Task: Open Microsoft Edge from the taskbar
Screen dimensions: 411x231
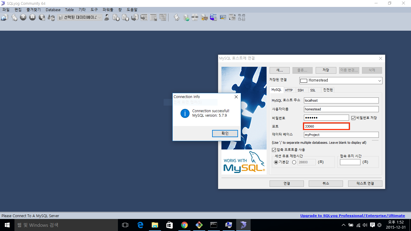Action: coord(140,225)
